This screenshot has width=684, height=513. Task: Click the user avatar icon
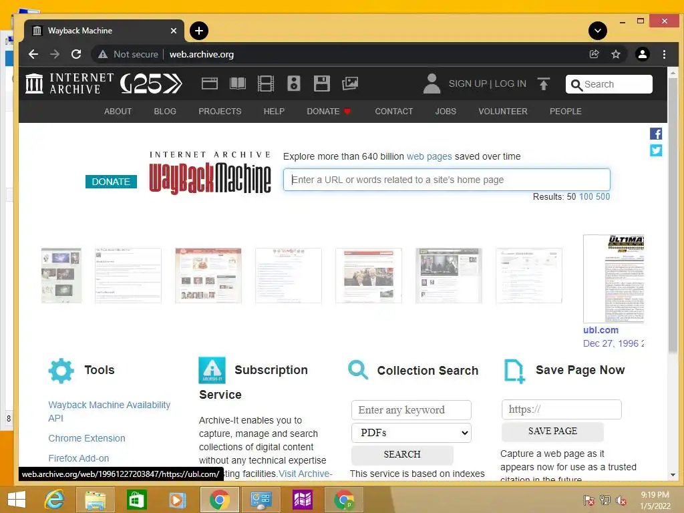(432, 83)
